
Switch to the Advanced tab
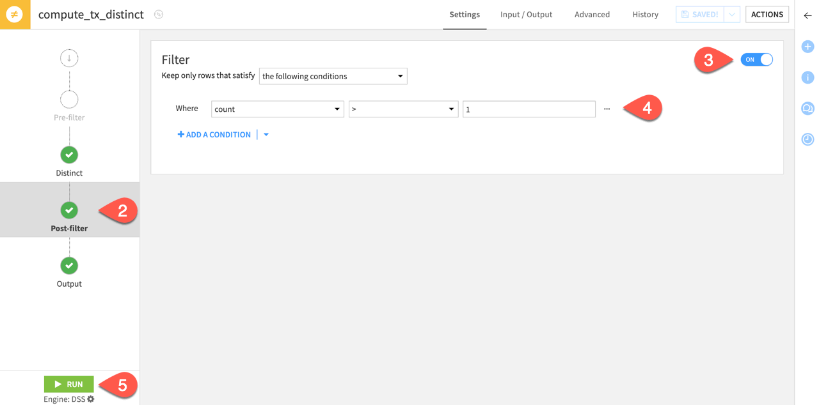tap(592, 15)
